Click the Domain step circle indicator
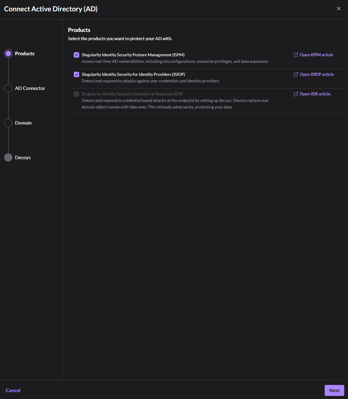Viewport: 348px width, 399px height. point(8,123)
